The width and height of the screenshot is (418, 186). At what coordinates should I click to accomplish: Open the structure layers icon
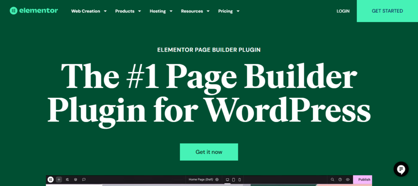tap(76, 179)
